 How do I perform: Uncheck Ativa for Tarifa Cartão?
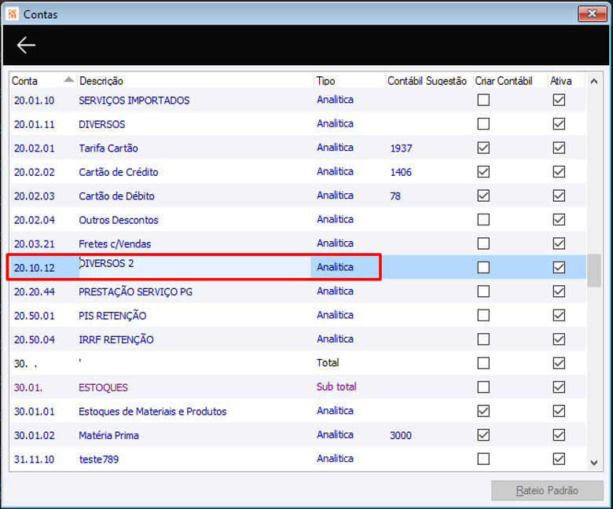pyautogui.click(x=559, y=148)
